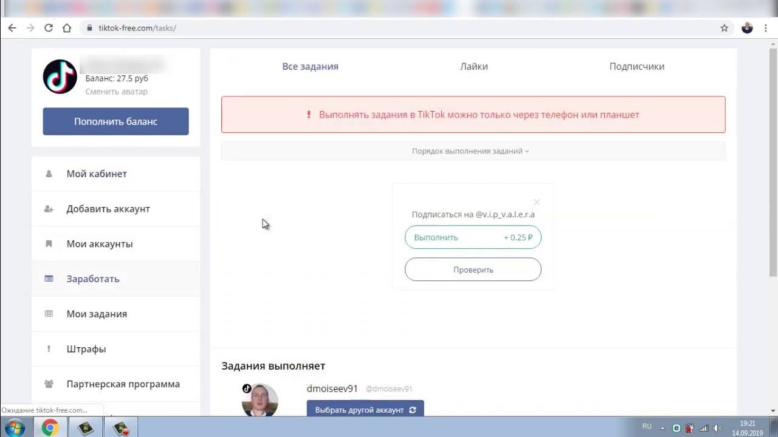778x437 pixels.
Task: Show hidden tray icons arrow
Action: (x=663, y=428)
